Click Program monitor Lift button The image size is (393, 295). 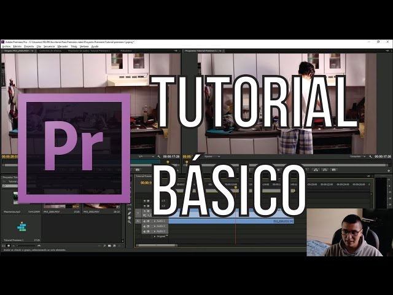coord(316,170)
